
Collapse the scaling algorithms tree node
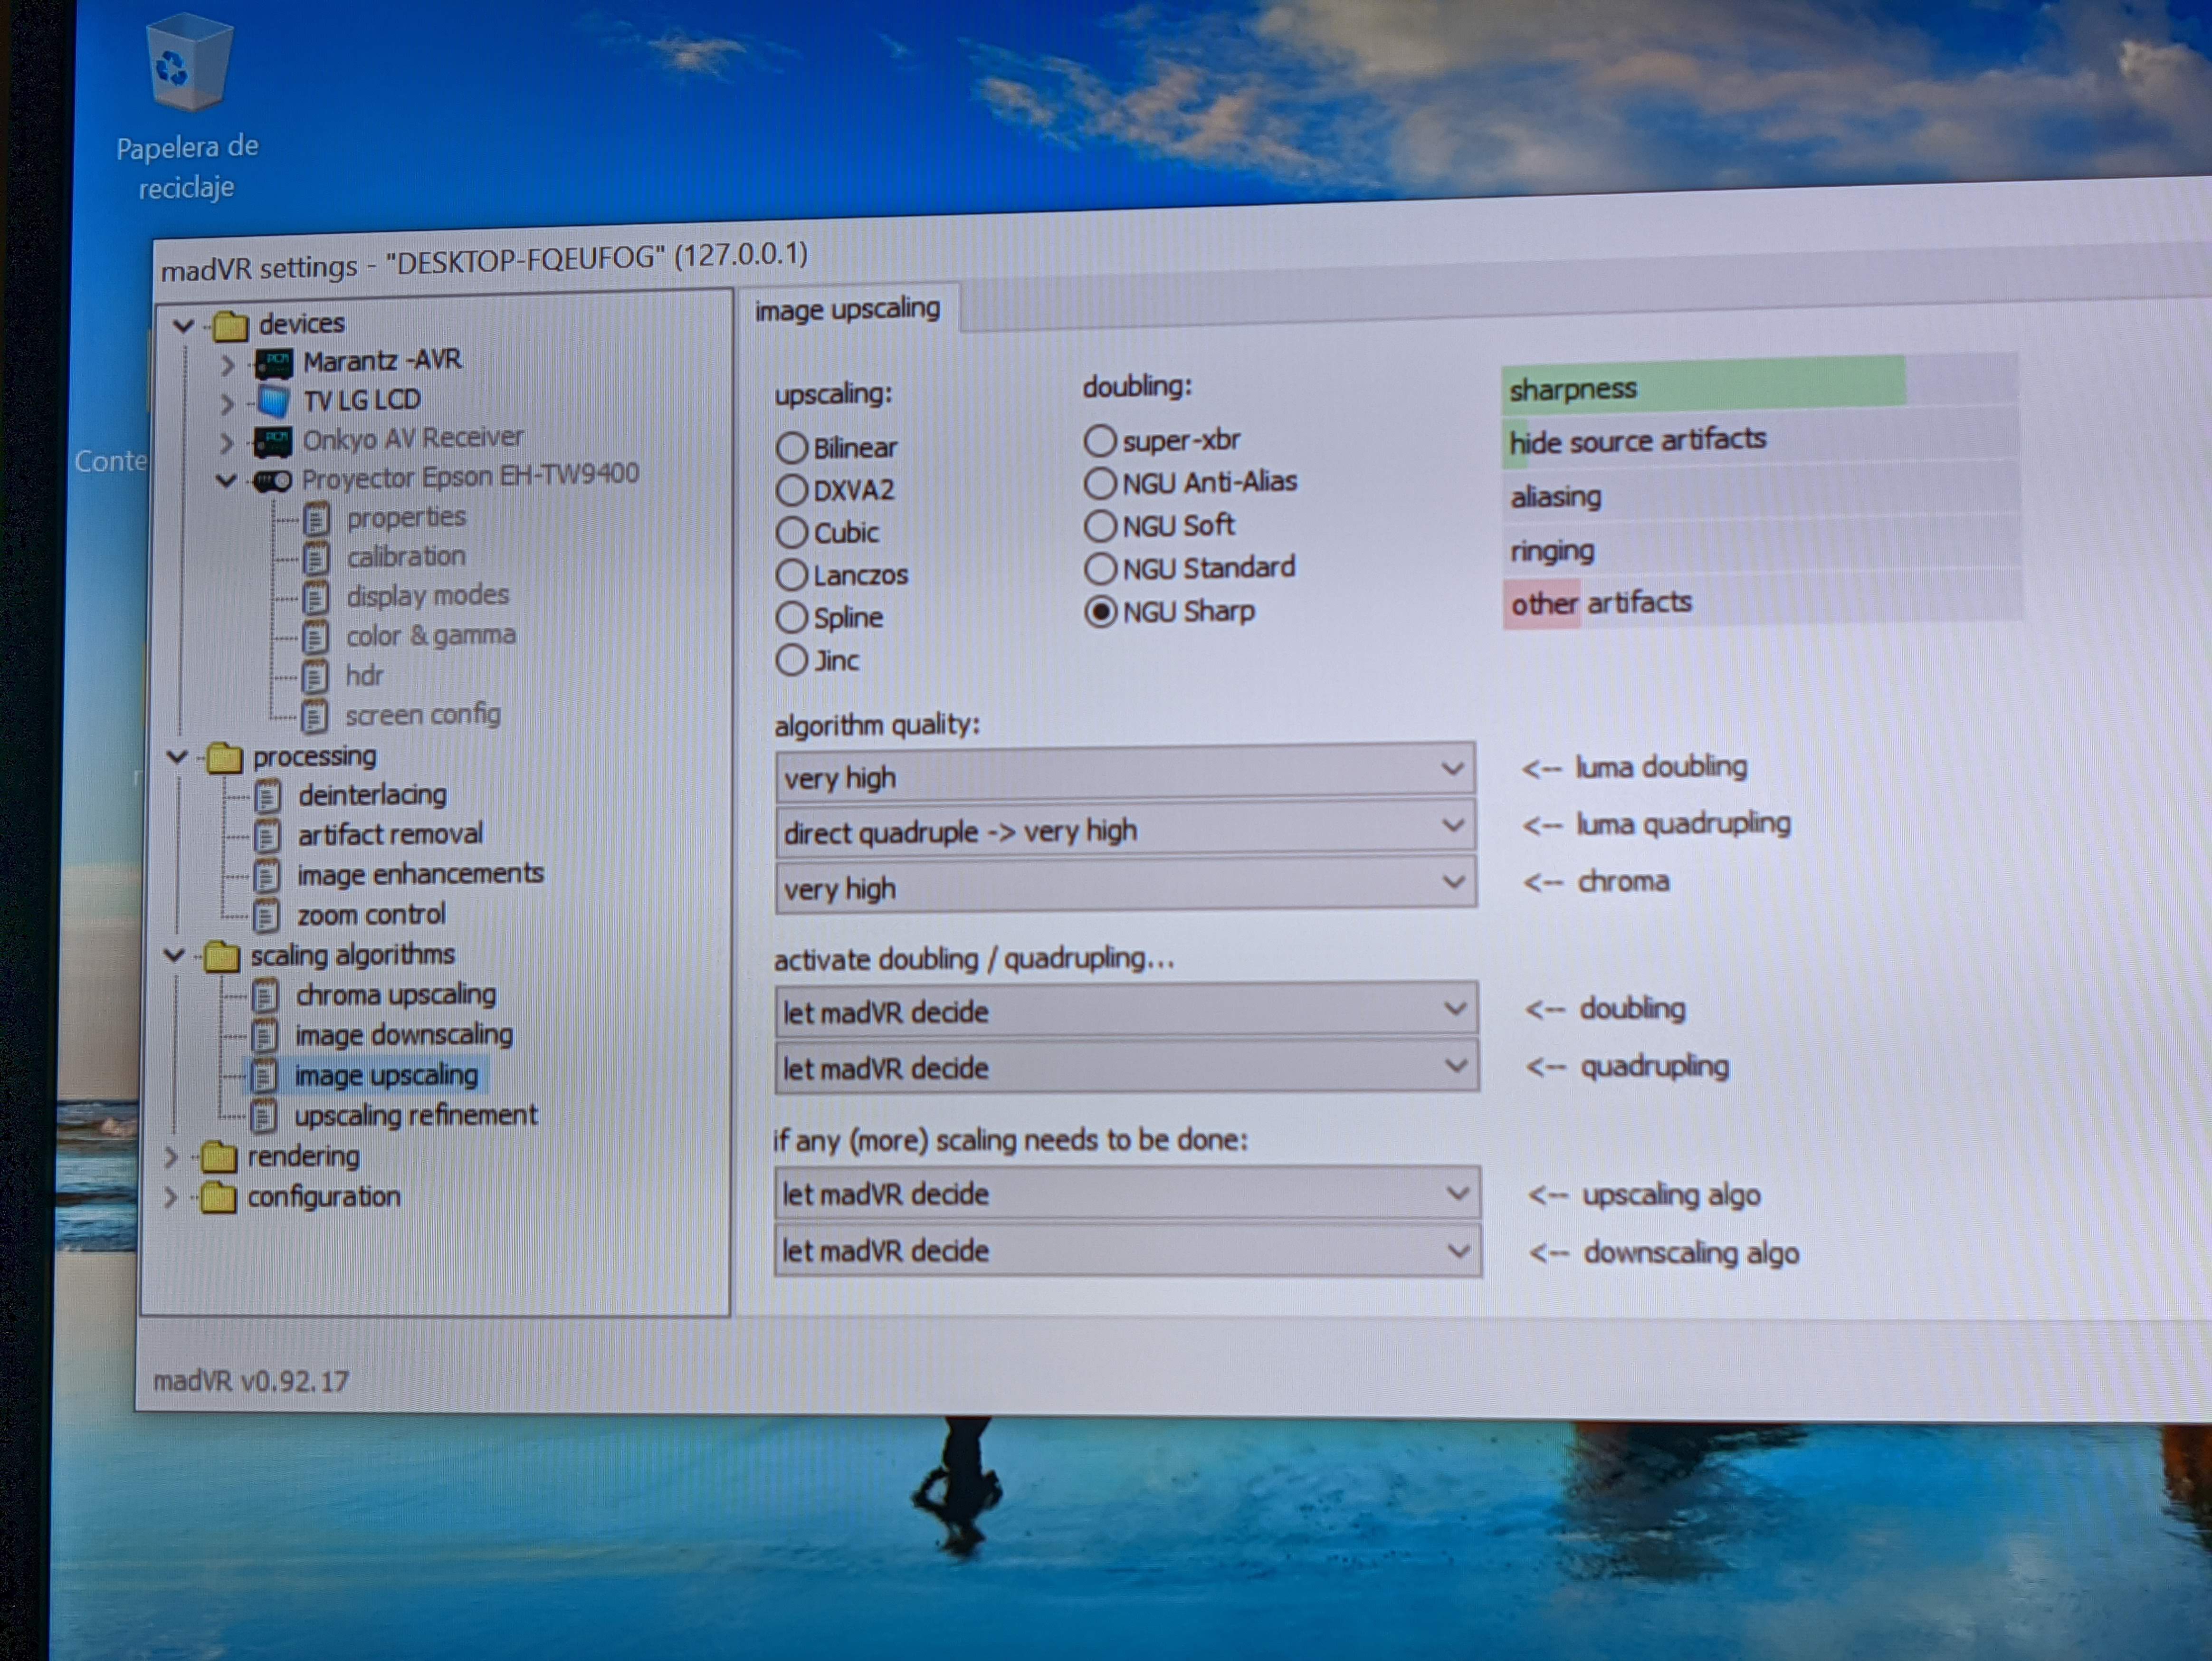click(x=174, y=956)
